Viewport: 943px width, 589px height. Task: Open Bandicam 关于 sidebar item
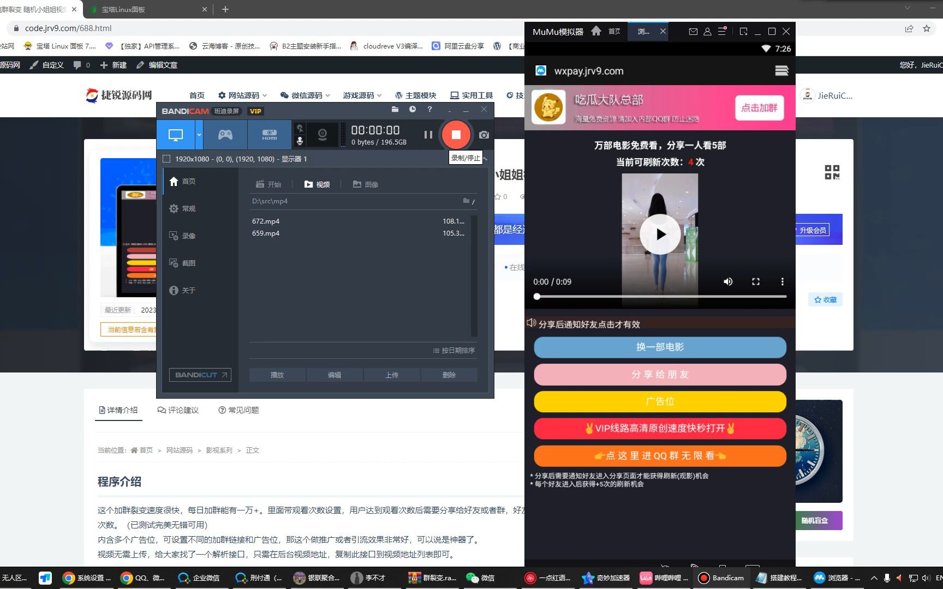click(201, 291)
